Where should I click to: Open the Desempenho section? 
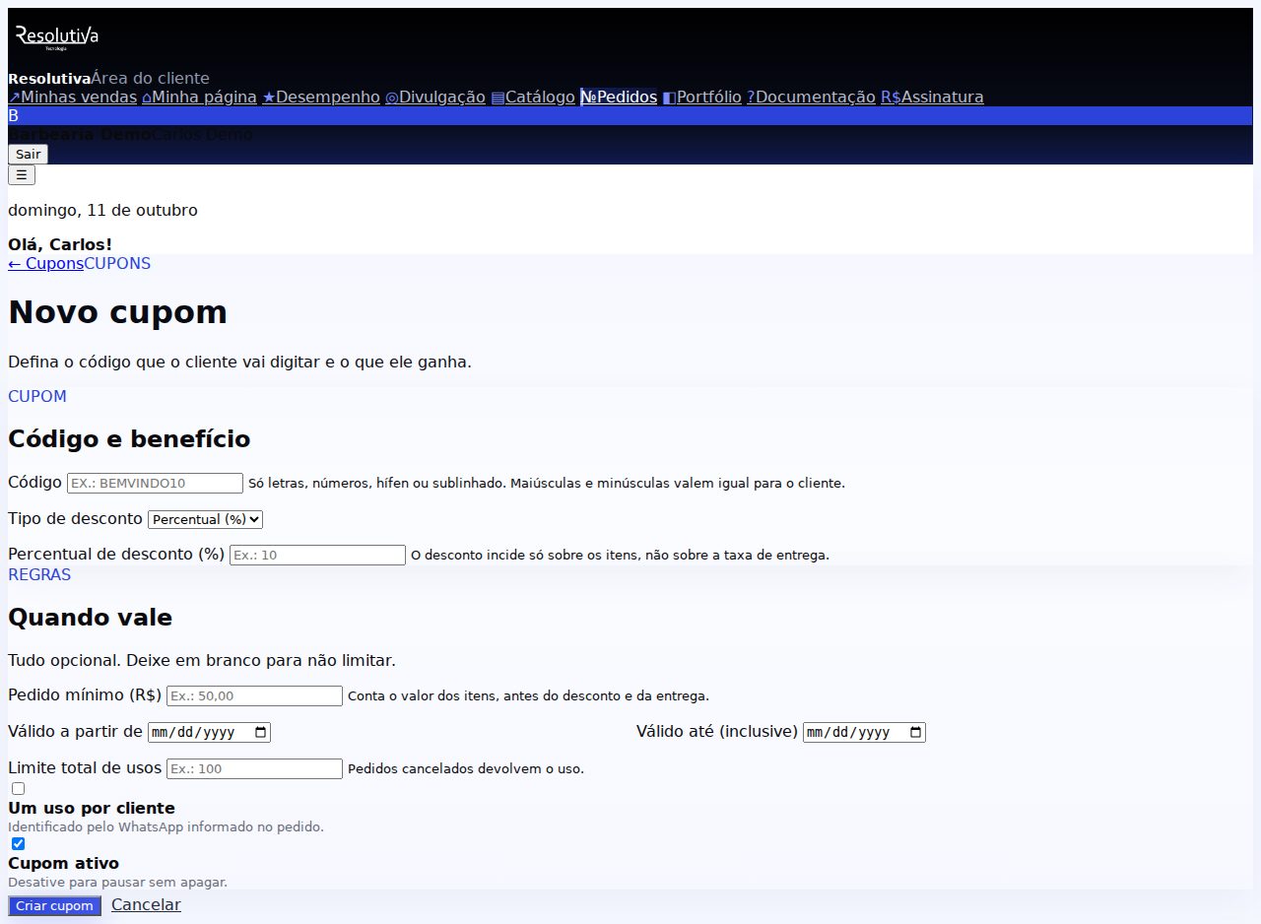[321, 97]
